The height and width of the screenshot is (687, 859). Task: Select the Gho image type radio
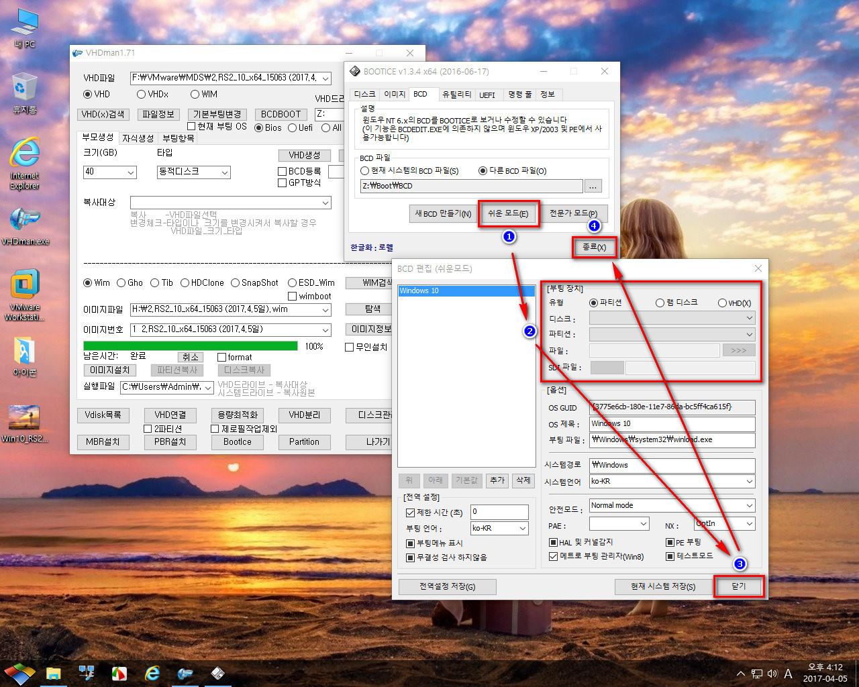[121, 283]
